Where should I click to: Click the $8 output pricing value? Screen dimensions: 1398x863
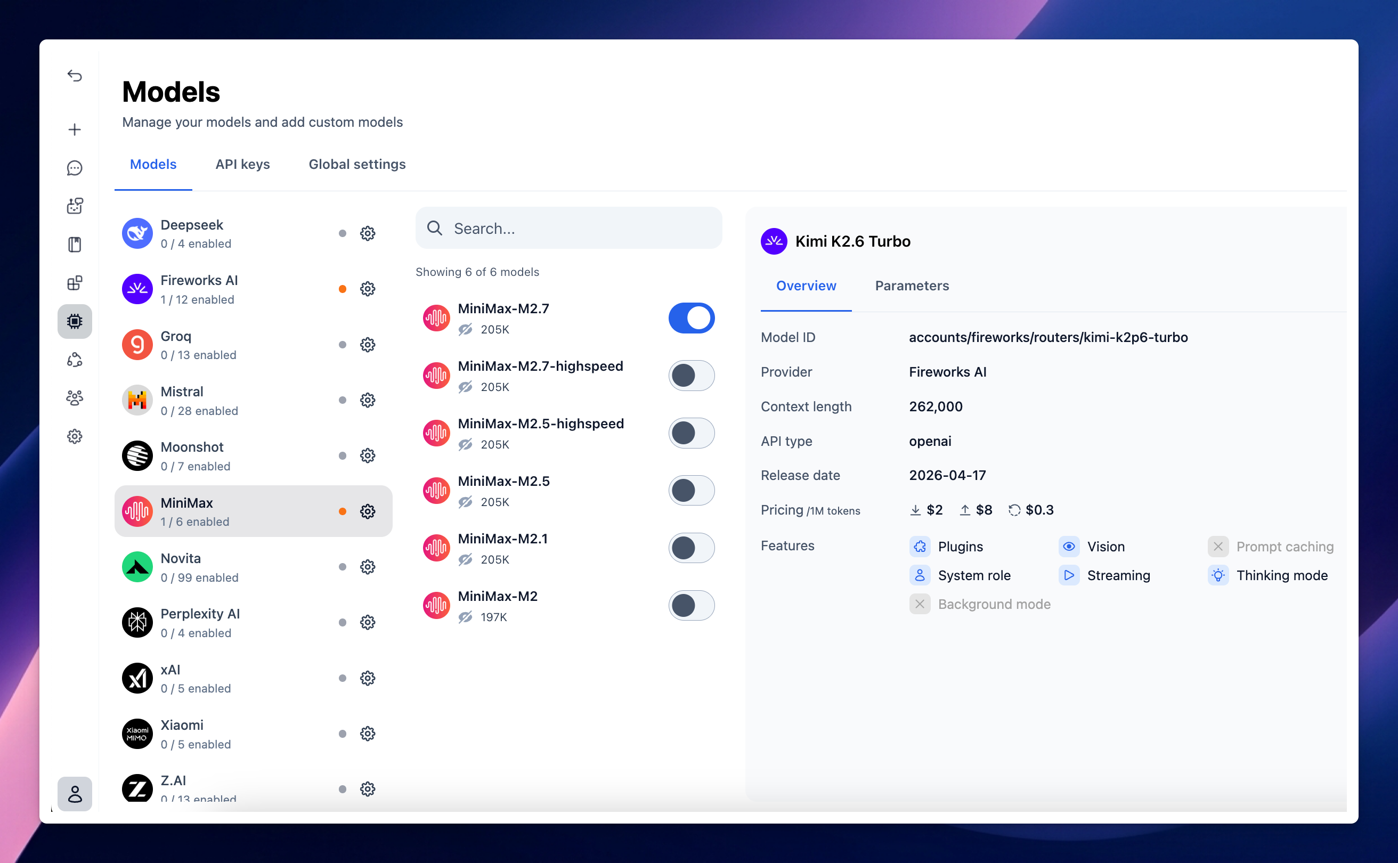tap(984, 510)
